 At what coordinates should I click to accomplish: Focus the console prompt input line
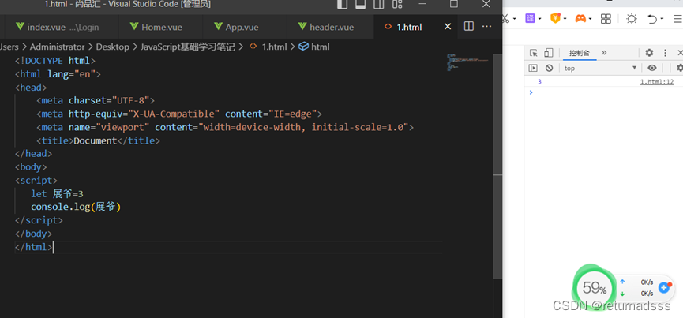tap(605, 92)
